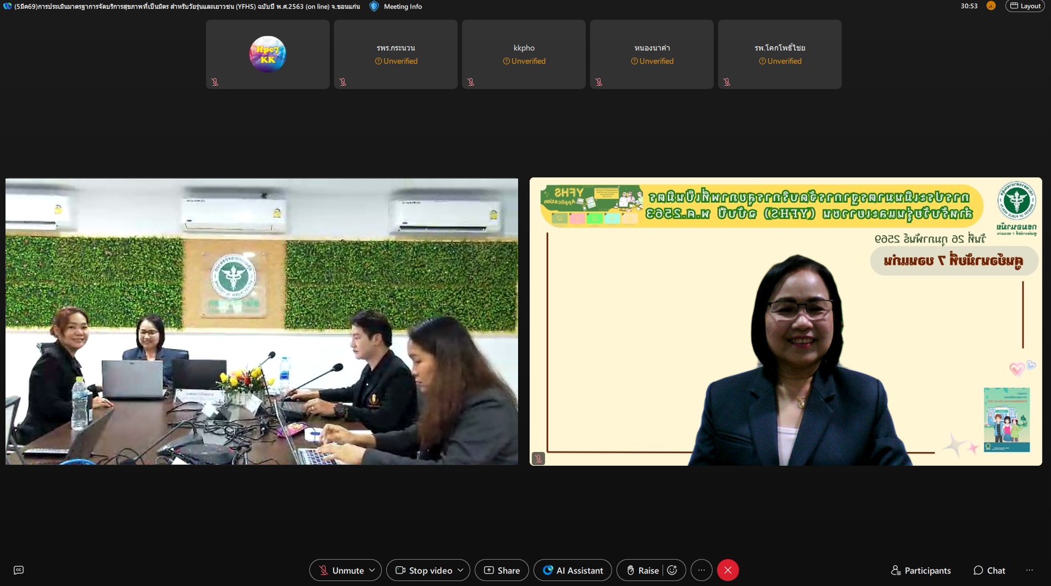Toggle Stop video camera button
Image resolution: width=1051 pixels, height=586 pixels.
point(424,570)
